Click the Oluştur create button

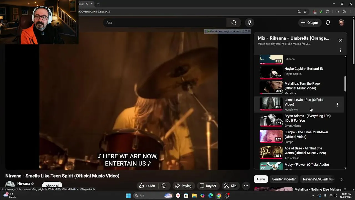coord(310,22)
